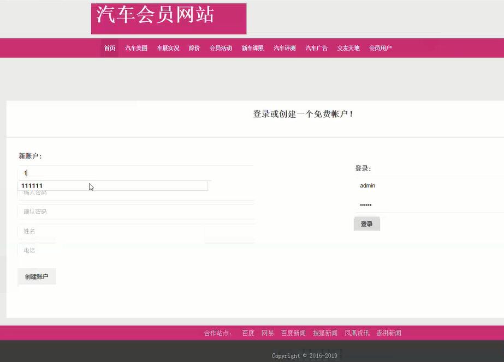Open the 车展实况 navigation menu item
Image resolution: width=504 pixels, height=362 pixels.
coord(169,48)
